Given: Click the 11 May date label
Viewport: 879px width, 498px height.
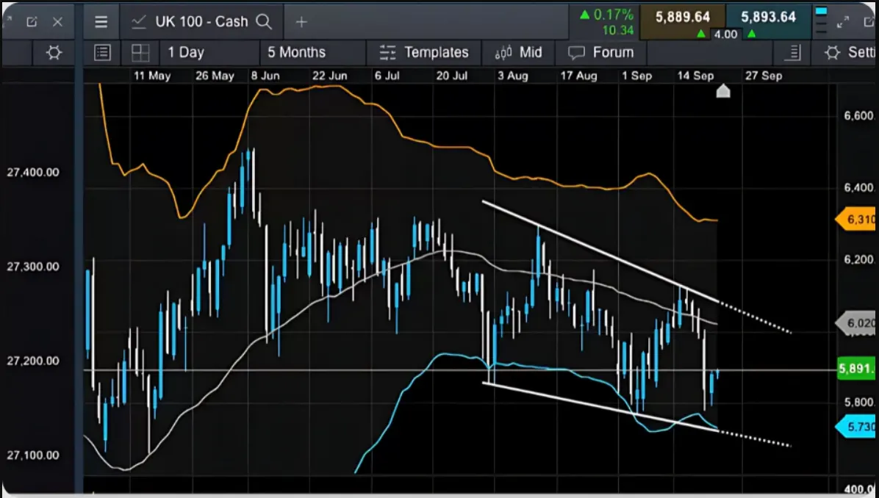Looking at the screenshot, I should 152,76.
